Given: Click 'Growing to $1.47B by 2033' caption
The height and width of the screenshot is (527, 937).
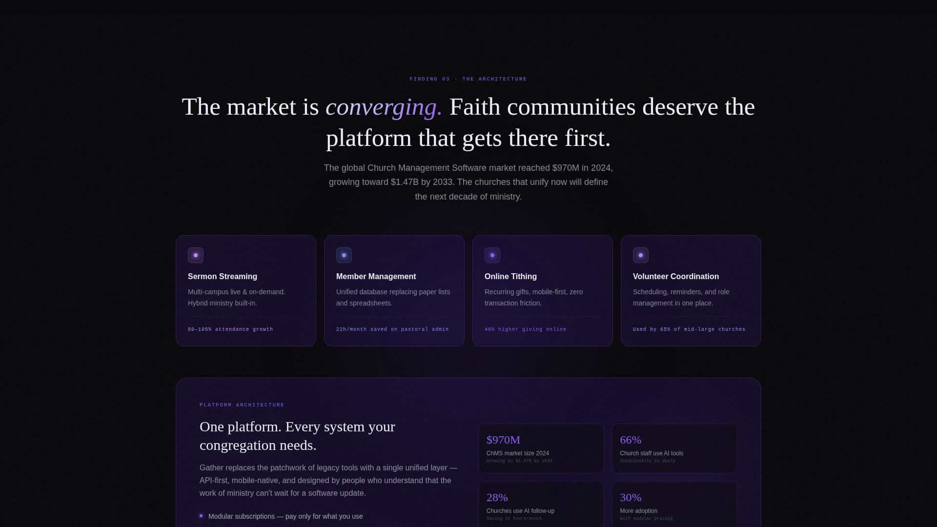Looking at the screenshot, I should pos(519,461).
